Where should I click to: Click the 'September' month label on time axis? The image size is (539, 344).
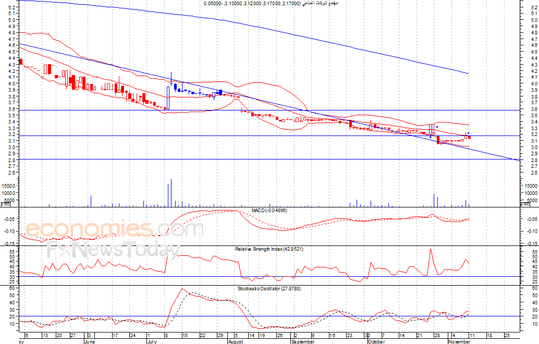pyautogui.click(x=303, y=341)
